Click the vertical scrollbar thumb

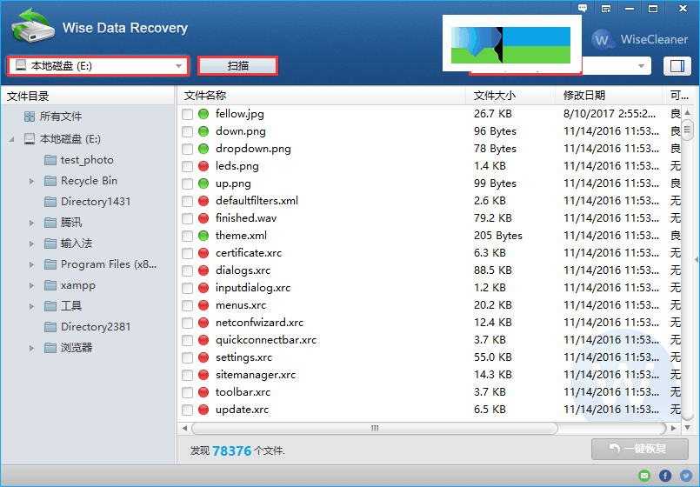click(688, 130)
